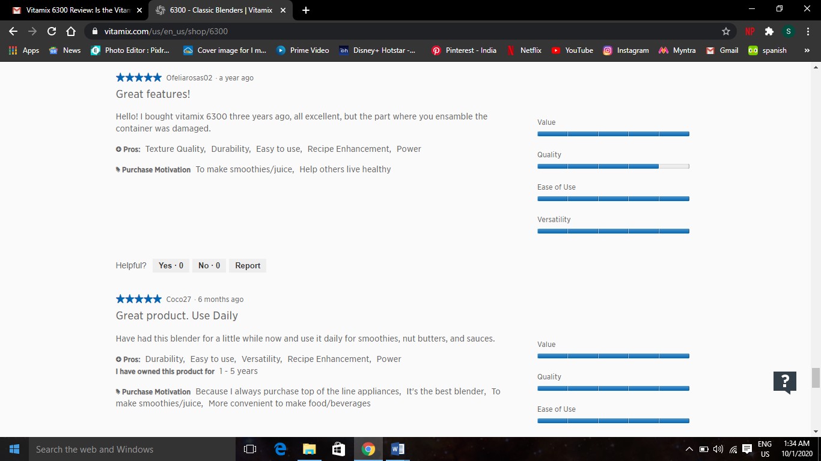
Task: Open the Apps bookmarks shortcut
Action: (x=24, y=50)
